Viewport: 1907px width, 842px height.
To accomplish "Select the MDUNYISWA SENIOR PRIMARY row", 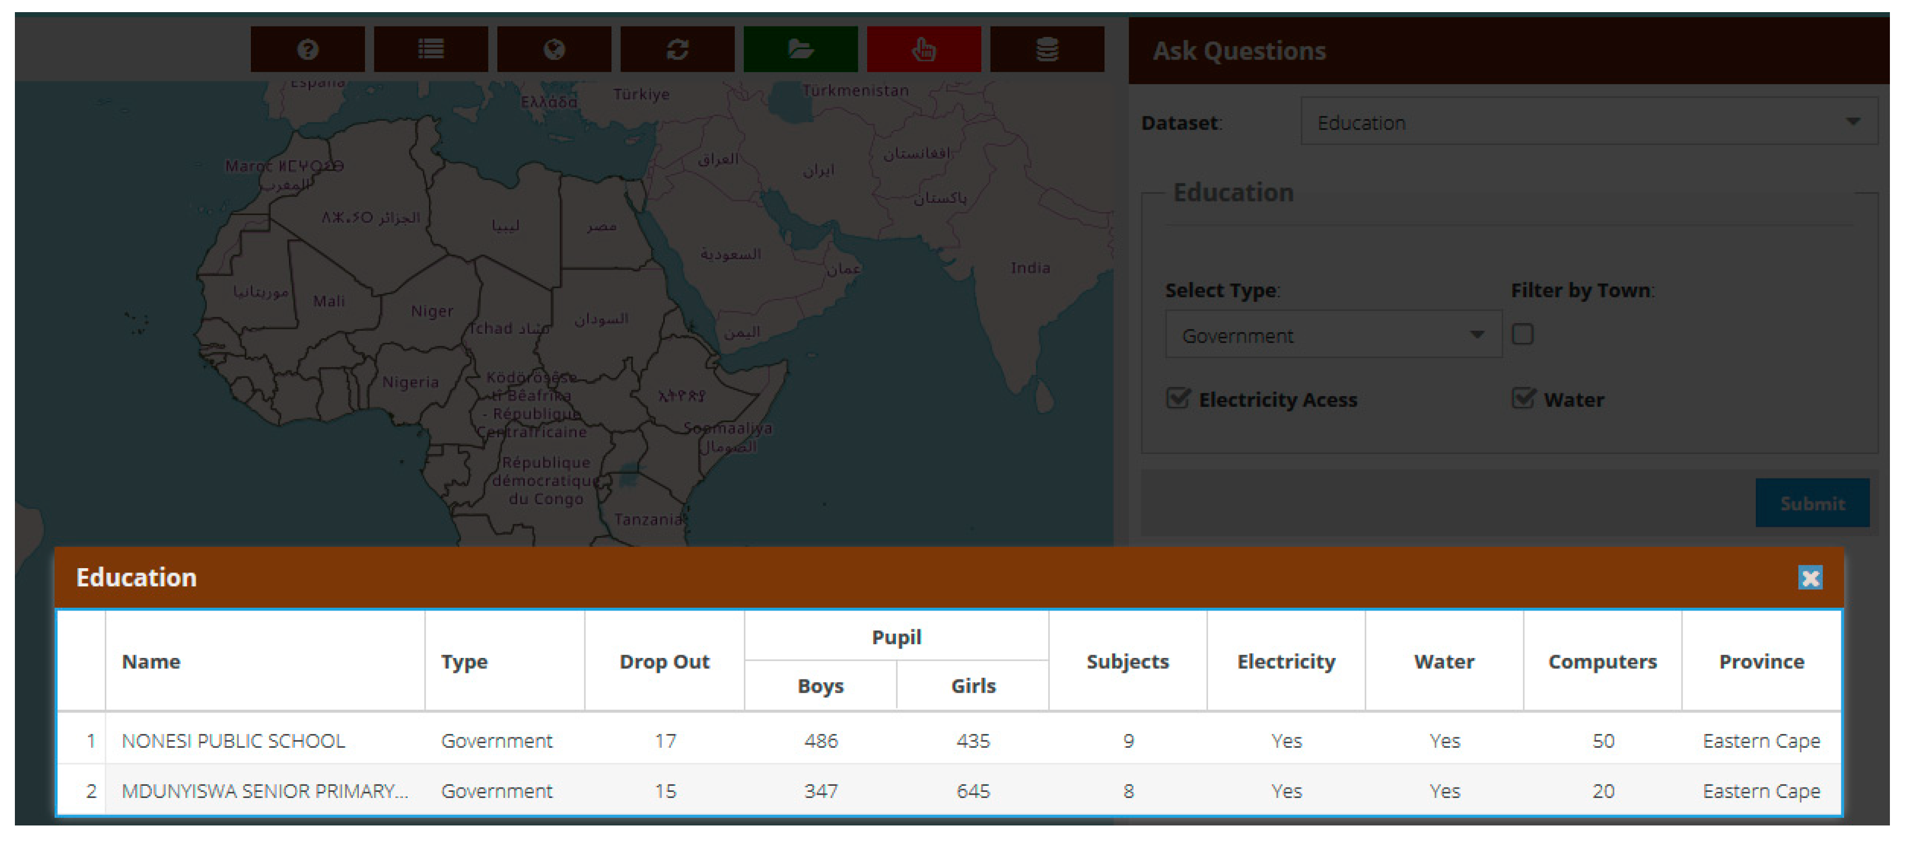I will [x=949, y=791].
